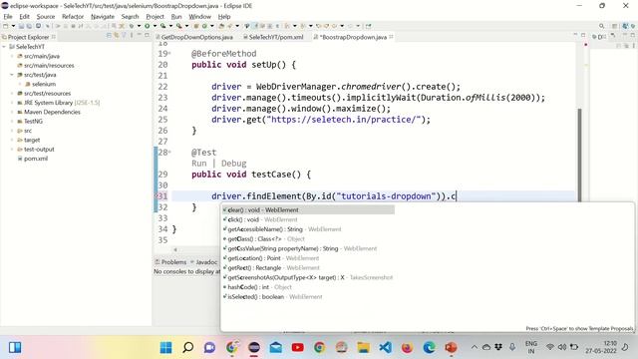Open the File menu
This screenshot has width=638, height=359.
pos(8,17)
